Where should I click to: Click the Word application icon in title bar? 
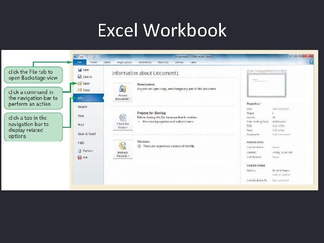[x=76, y=56]
